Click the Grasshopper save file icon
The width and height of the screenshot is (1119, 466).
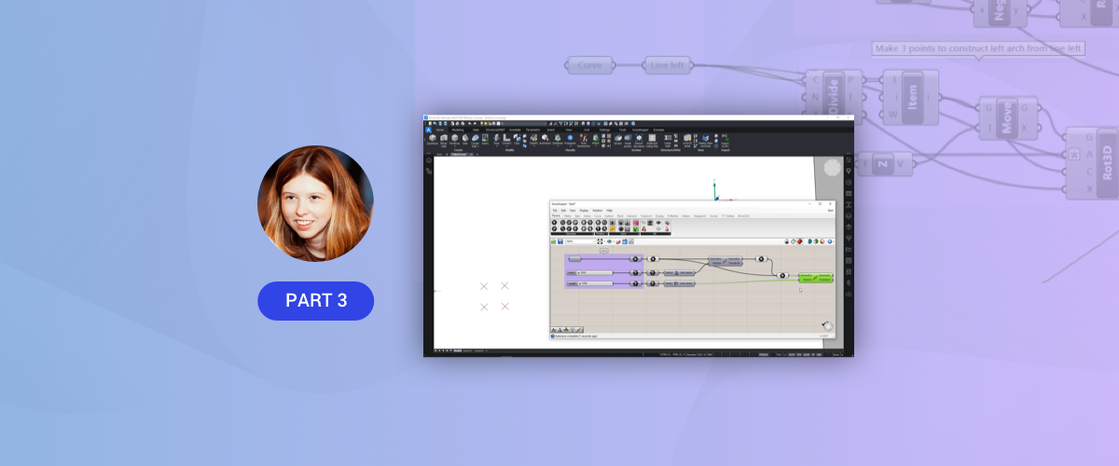coord(560,241)
